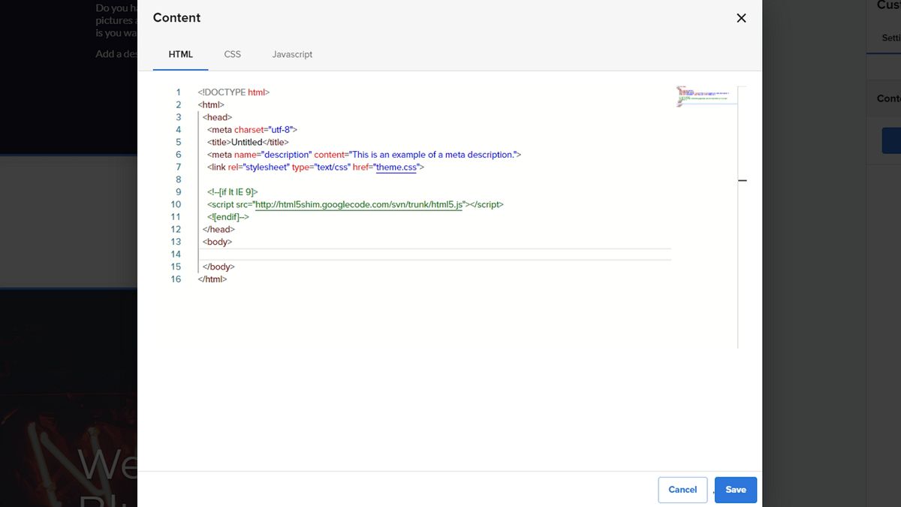
Task: Click the closing html tag on line 16
Action: pyautogui.click(x=212, y=279)
